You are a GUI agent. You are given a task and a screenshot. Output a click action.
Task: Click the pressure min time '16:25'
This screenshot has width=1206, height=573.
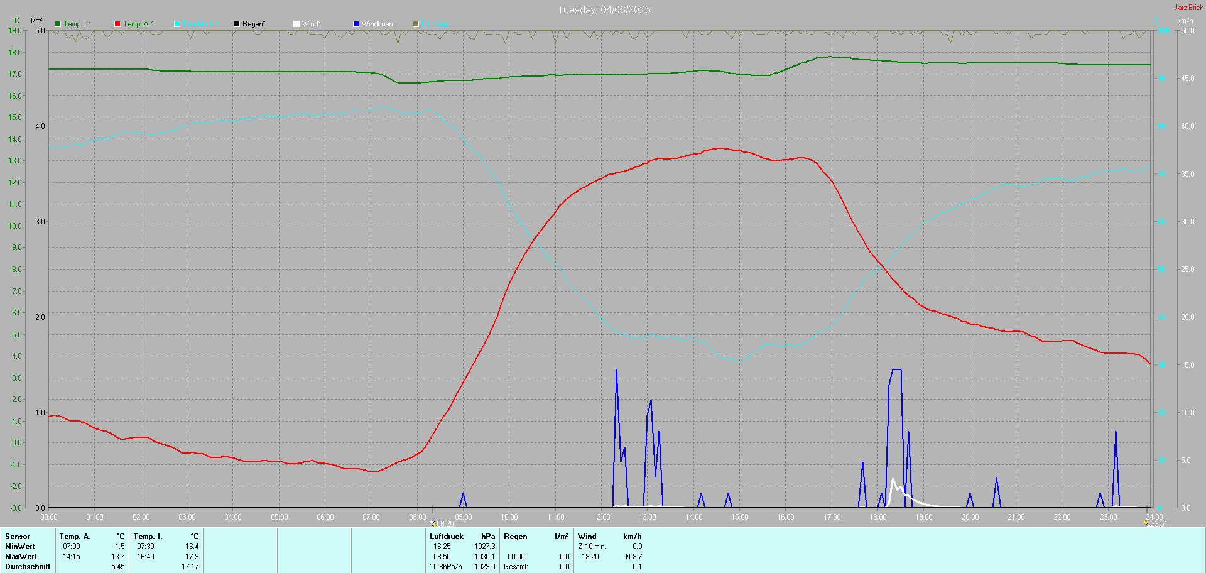click(x=442, y=547)
